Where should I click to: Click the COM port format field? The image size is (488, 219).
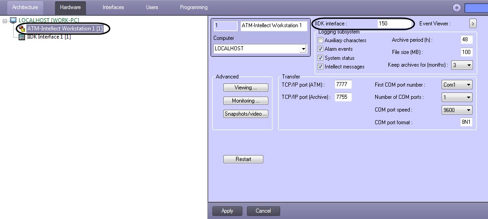[466, 122]
